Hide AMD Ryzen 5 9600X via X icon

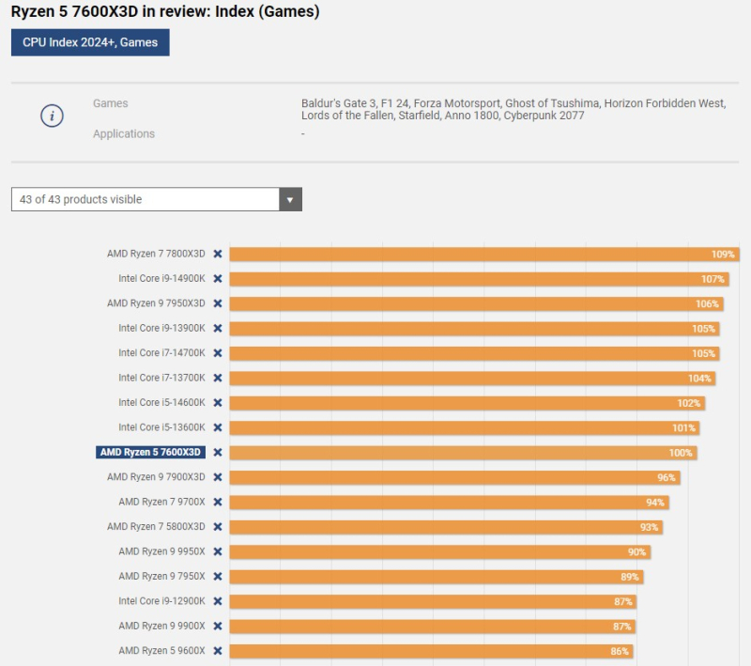[218, 651]
